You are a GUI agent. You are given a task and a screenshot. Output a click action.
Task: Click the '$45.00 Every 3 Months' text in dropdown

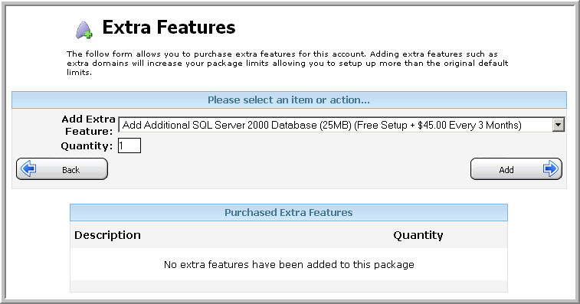pyautogui.click(x=468, y=125)
